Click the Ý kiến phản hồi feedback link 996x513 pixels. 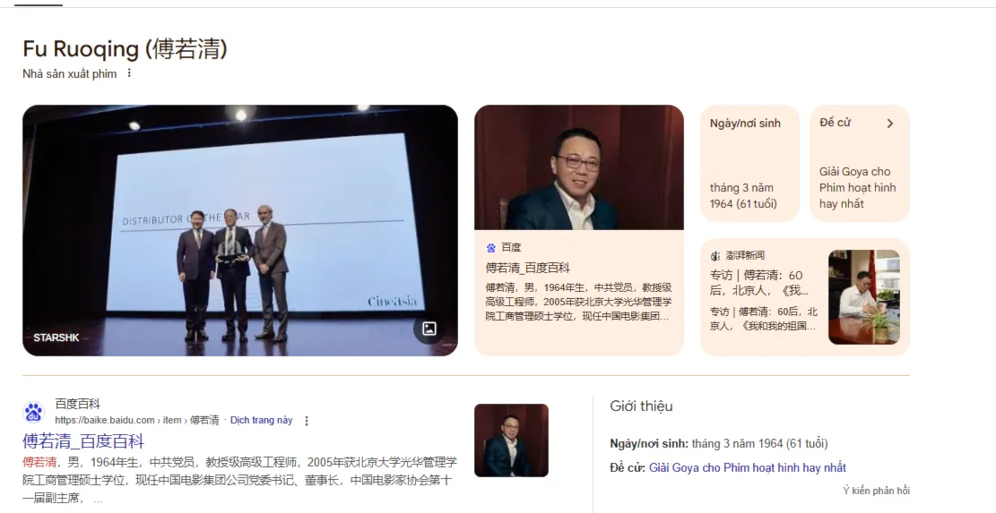click(876, 491)
